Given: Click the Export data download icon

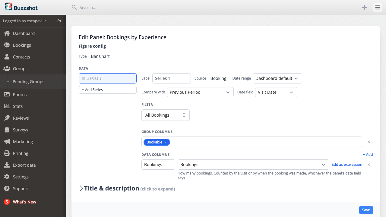Looking at the screenshot, I should click(7, 165).
